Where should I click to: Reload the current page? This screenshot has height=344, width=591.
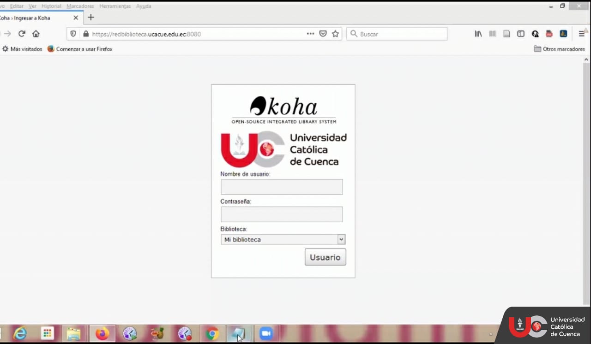pos(21,34)
